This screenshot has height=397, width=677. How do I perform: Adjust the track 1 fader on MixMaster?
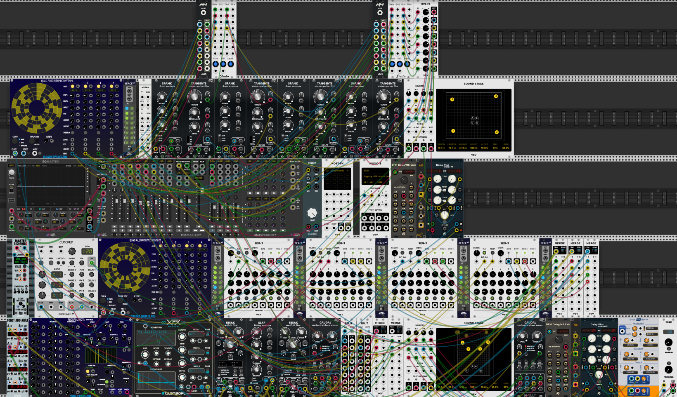click(x=117, y=201)
